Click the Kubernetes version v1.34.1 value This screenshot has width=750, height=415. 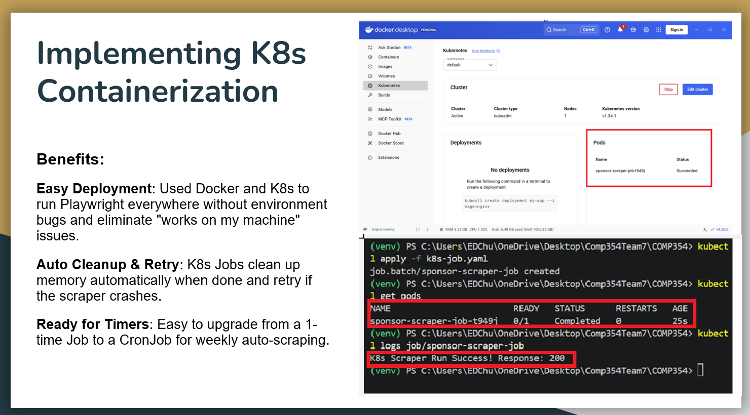coord(609,116)
